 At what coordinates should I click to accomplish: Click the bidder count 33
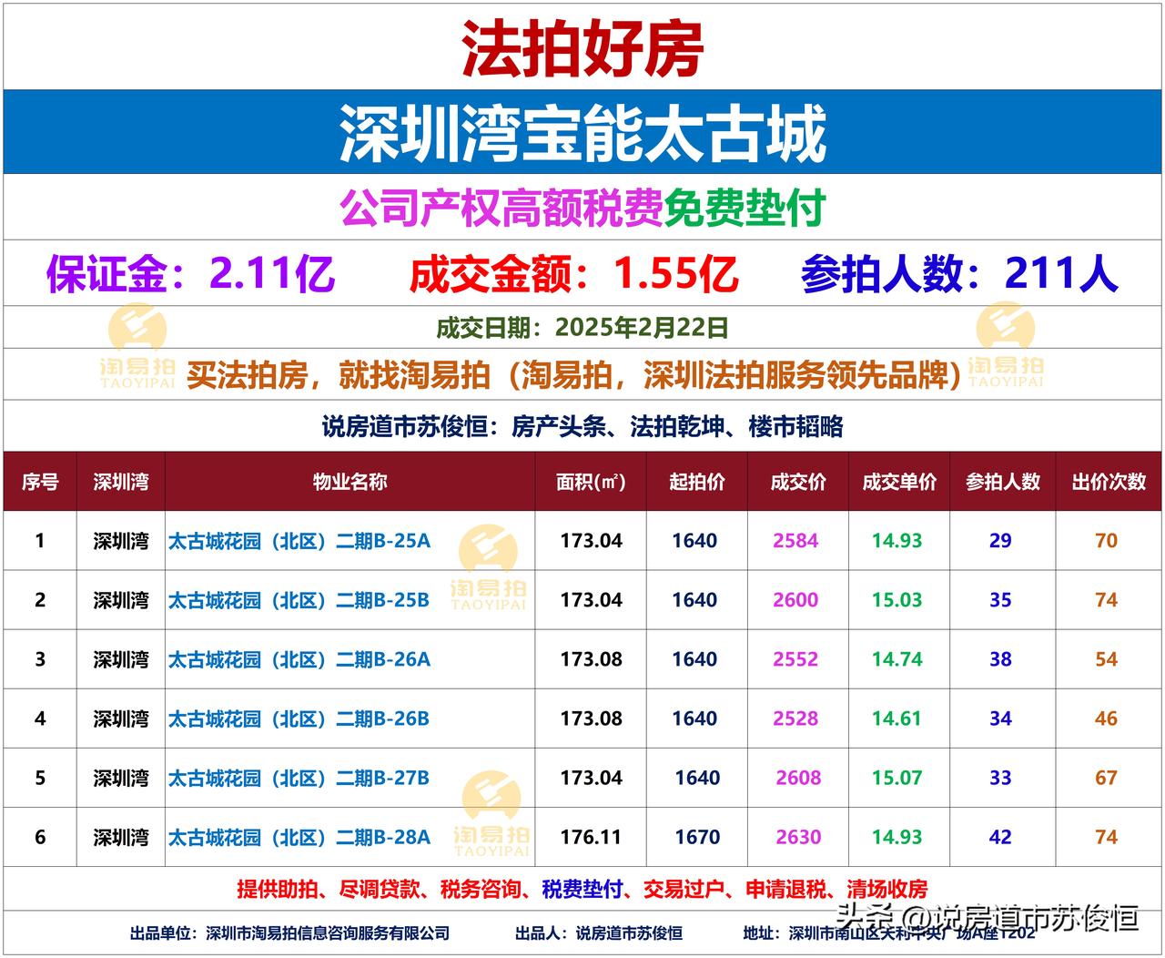pyautogui.click(x=1000, y=778)
